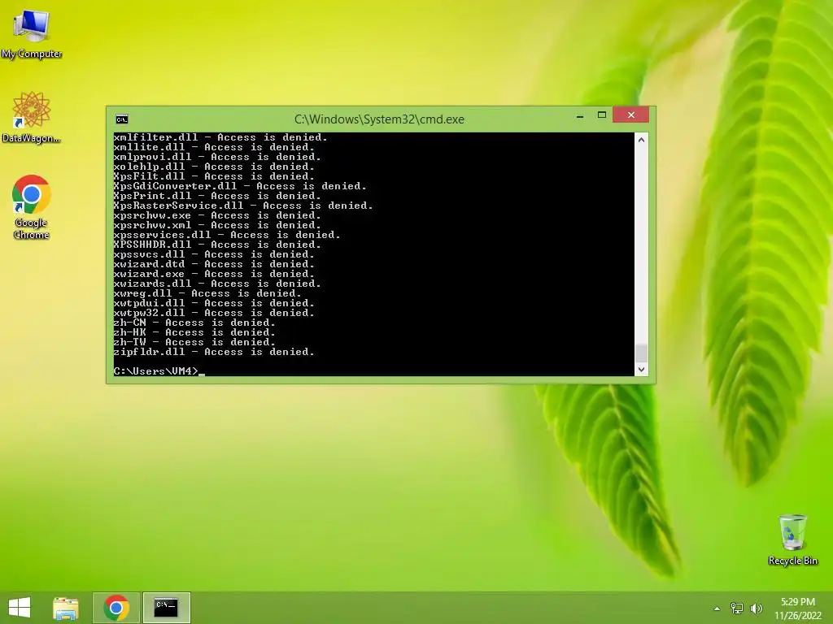Click the xpsservices.dll output line
Screen dimensions: 833x624
(227, 235)
